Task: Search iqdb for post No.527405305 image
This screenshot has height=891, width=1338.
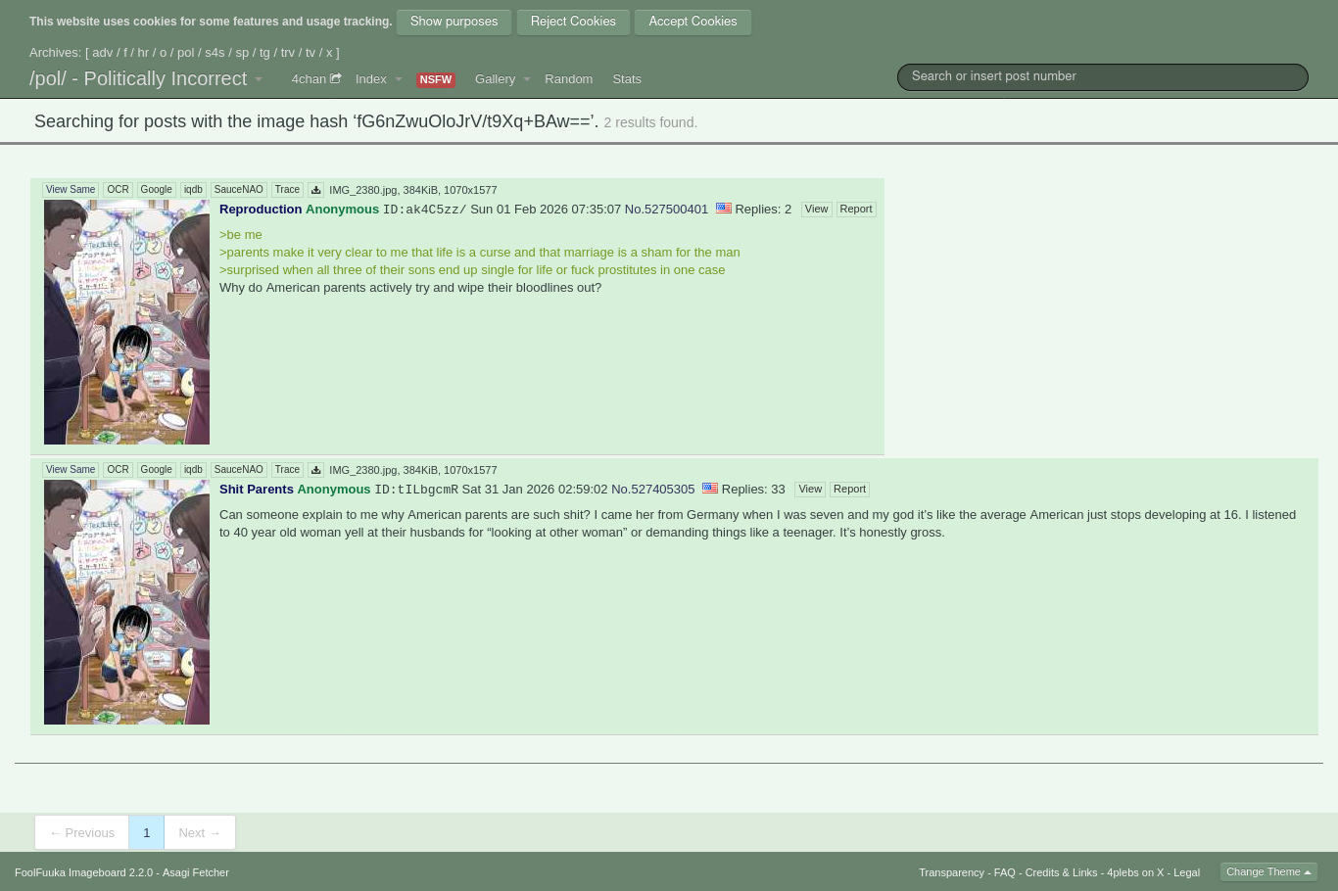Action: point(193,470)
